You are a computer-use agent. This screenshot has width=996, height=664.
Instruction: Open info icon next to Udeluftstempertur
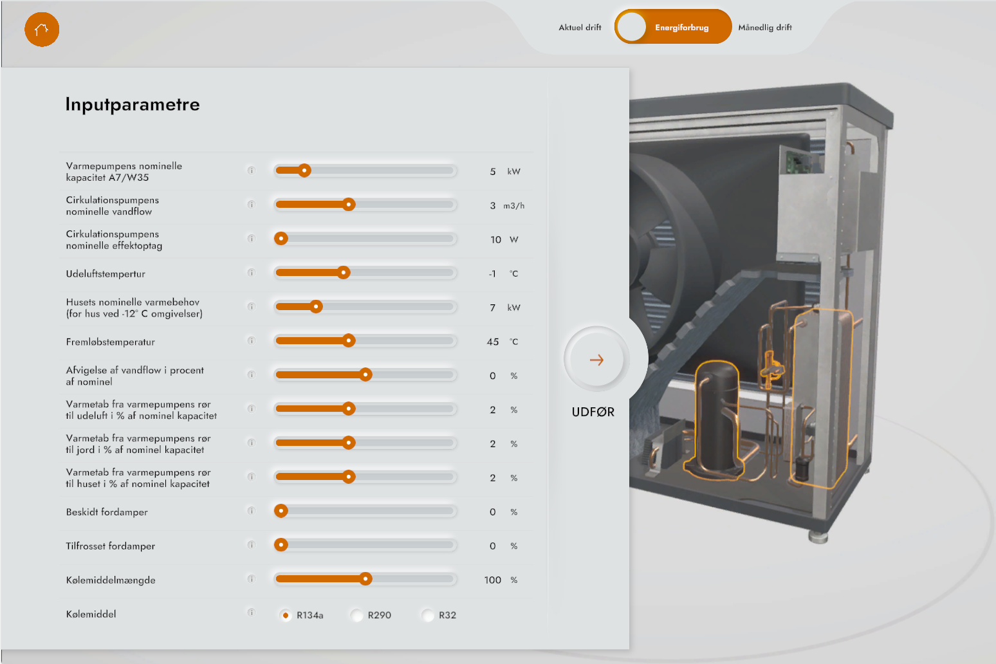click(251, 273)
